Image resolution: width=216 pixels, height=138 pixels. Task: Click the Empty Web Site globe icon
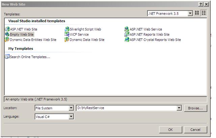pyautogui.click(x=7, y=34)
